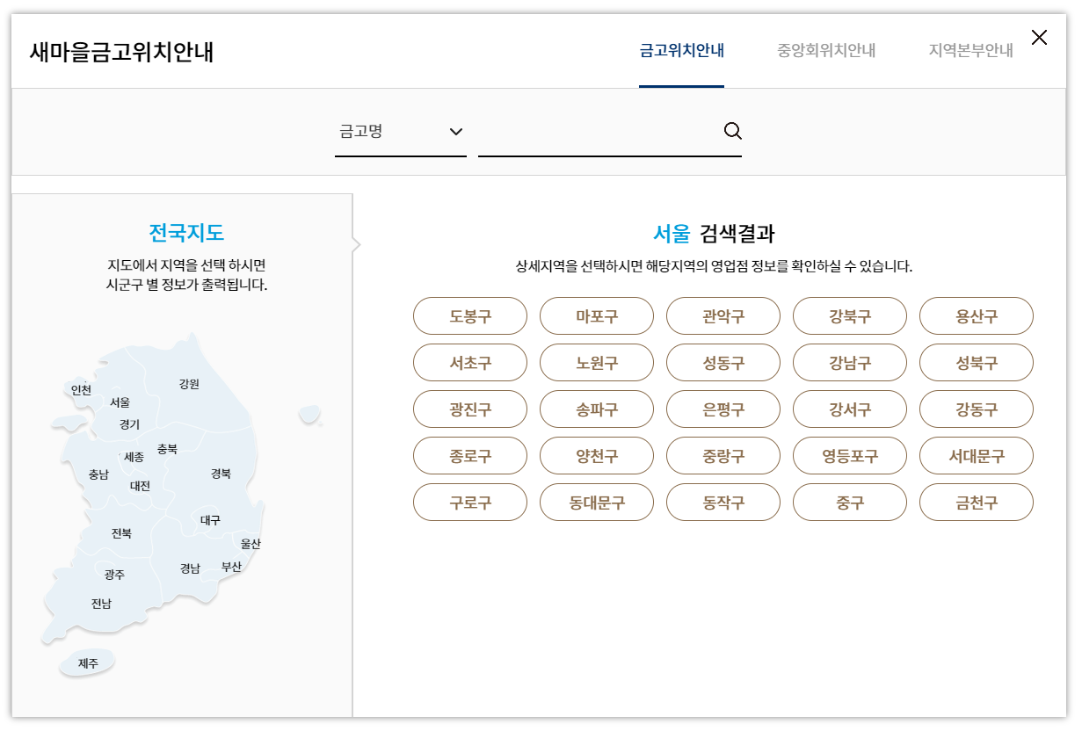Screen dimensions: 1082x731
Task: Close the location guide dialog
Action: point(1039,38)
